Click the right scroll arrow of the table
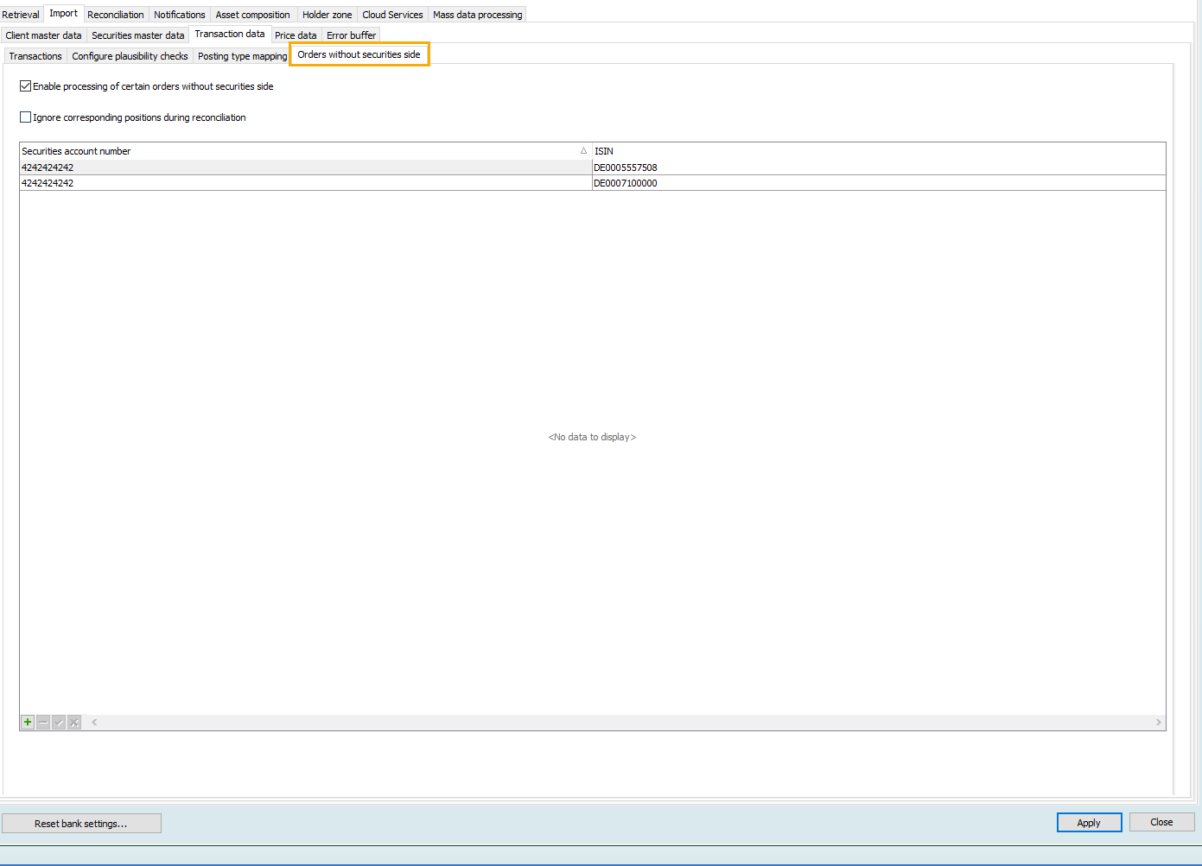The height and width of the screenshot is (866, 1202). (1158, 722)
